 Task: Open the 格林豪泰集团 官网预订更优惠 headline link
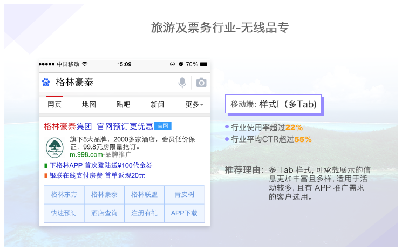[98, 126]
